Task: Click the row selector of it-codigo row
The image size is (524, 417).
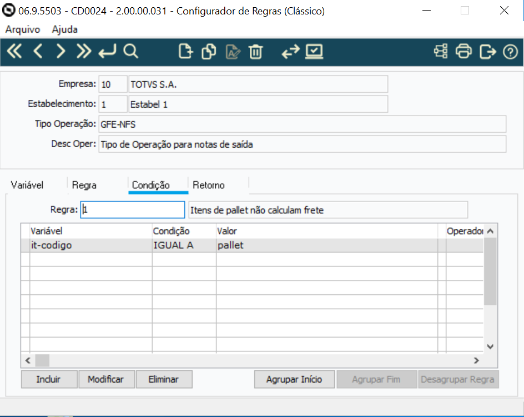Action: coord(26,245)
